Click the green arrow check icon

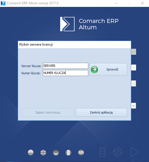coord(94,69)
